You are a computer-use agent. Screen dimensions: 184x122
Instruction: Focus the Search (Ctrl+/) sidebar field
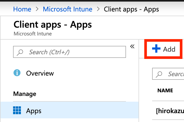[70, 52]
